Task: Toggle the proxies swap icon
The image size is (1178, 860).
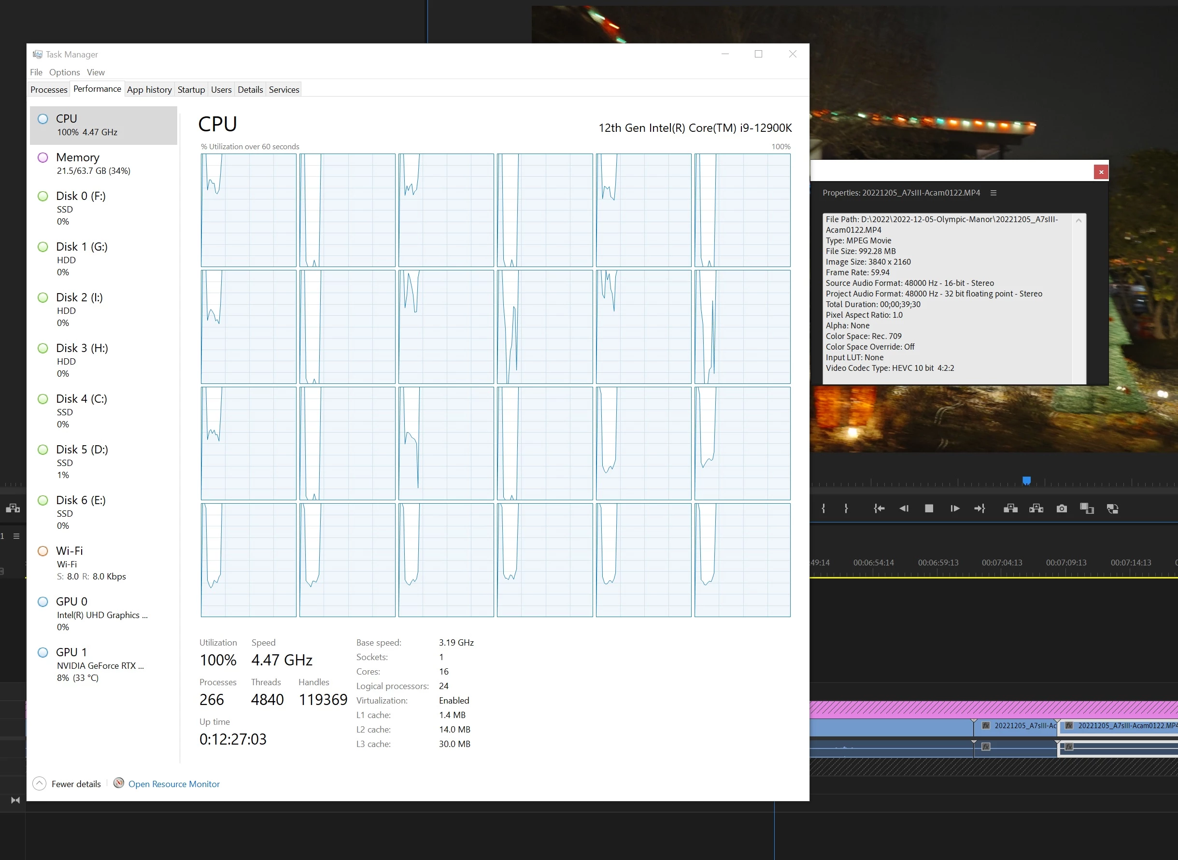Action: click(1112, 508)
